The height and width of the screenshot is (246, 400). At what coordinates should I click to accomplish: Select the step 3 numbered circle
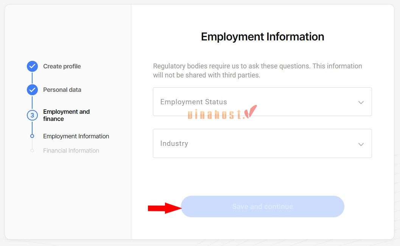pos(32,115)
